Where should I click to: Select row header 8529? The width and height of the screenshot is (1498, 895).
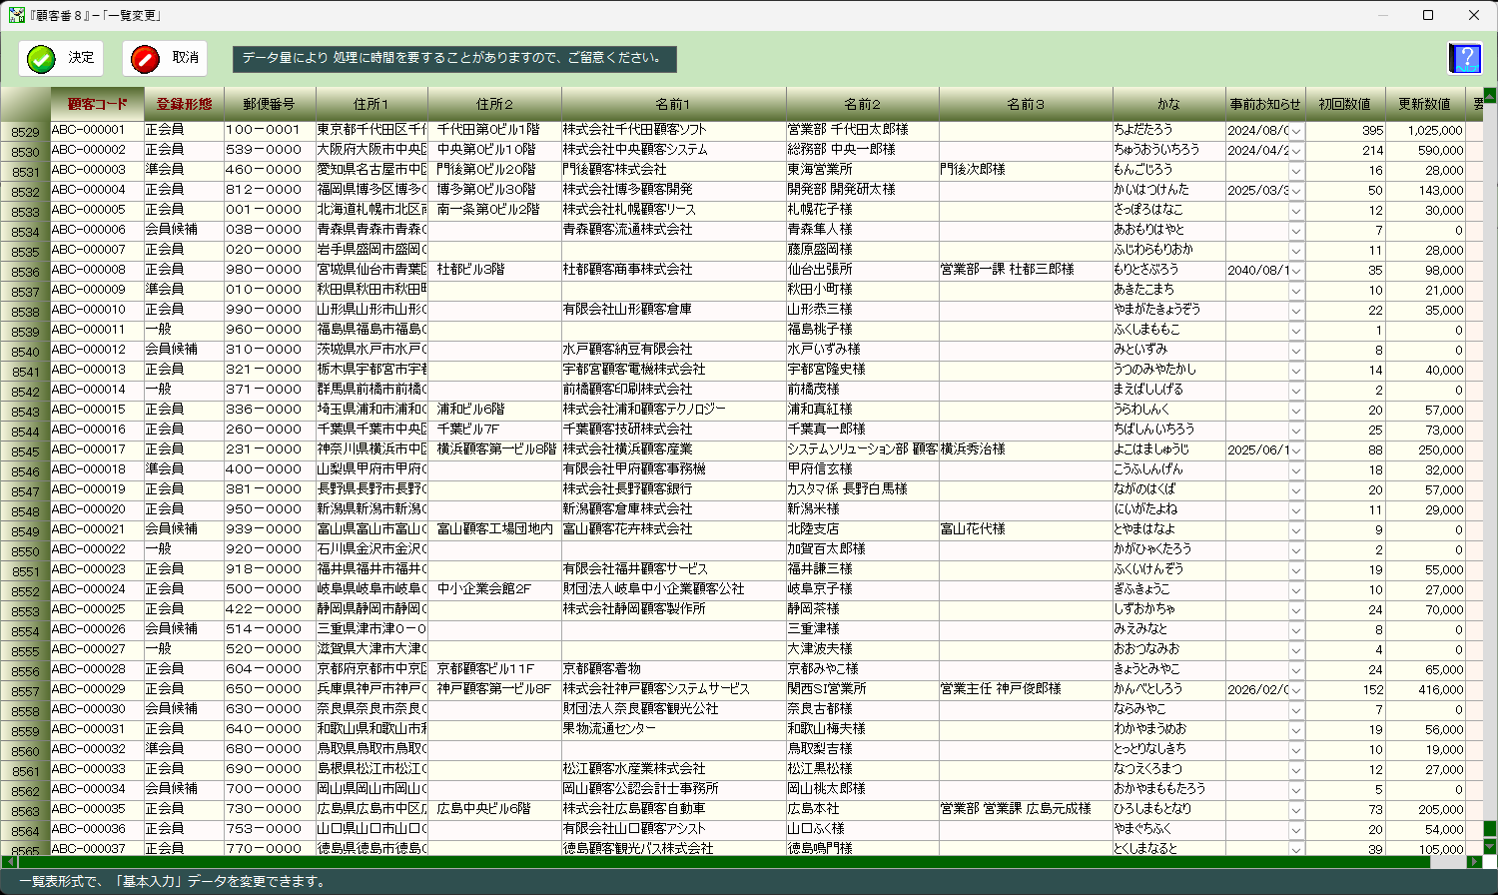coord(26,132)
